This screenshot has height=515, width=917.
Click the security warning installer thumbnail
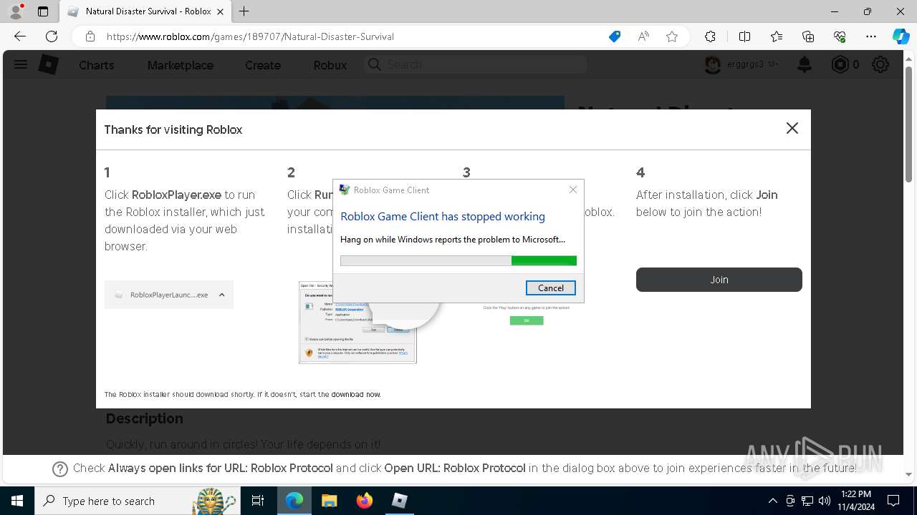point(357,322)
